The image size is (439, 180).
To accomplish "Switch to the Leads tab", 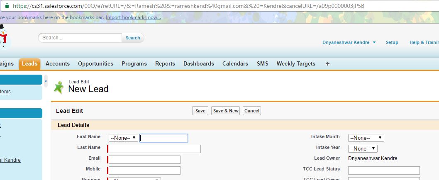I will (30, 64).
